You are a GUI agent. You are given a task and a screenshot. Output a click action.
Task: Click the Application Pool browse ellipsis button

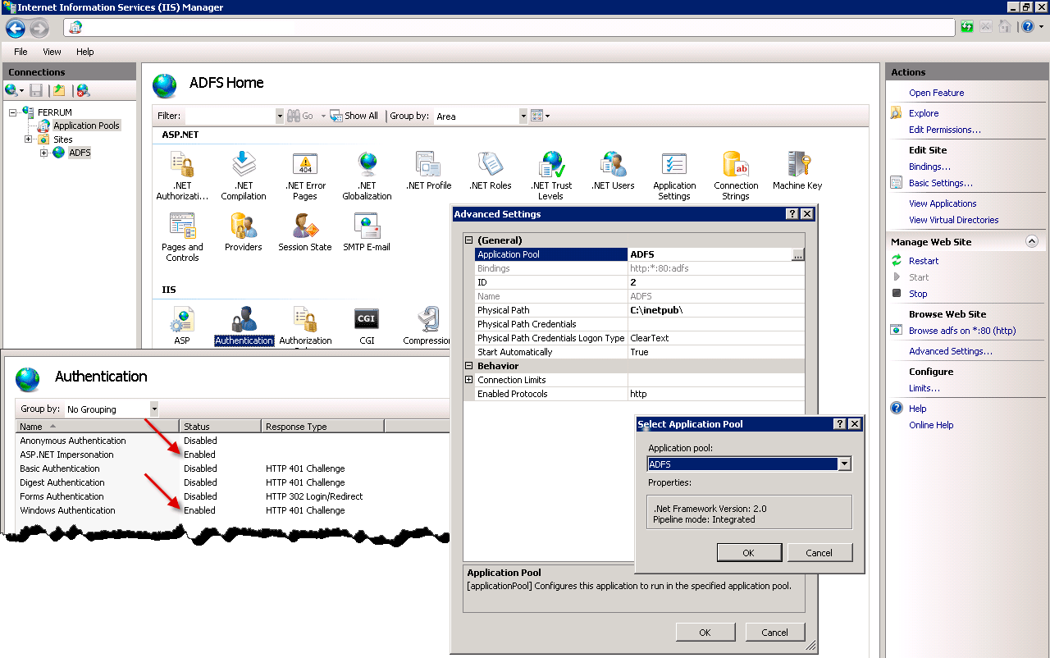(x=797, y=254)
